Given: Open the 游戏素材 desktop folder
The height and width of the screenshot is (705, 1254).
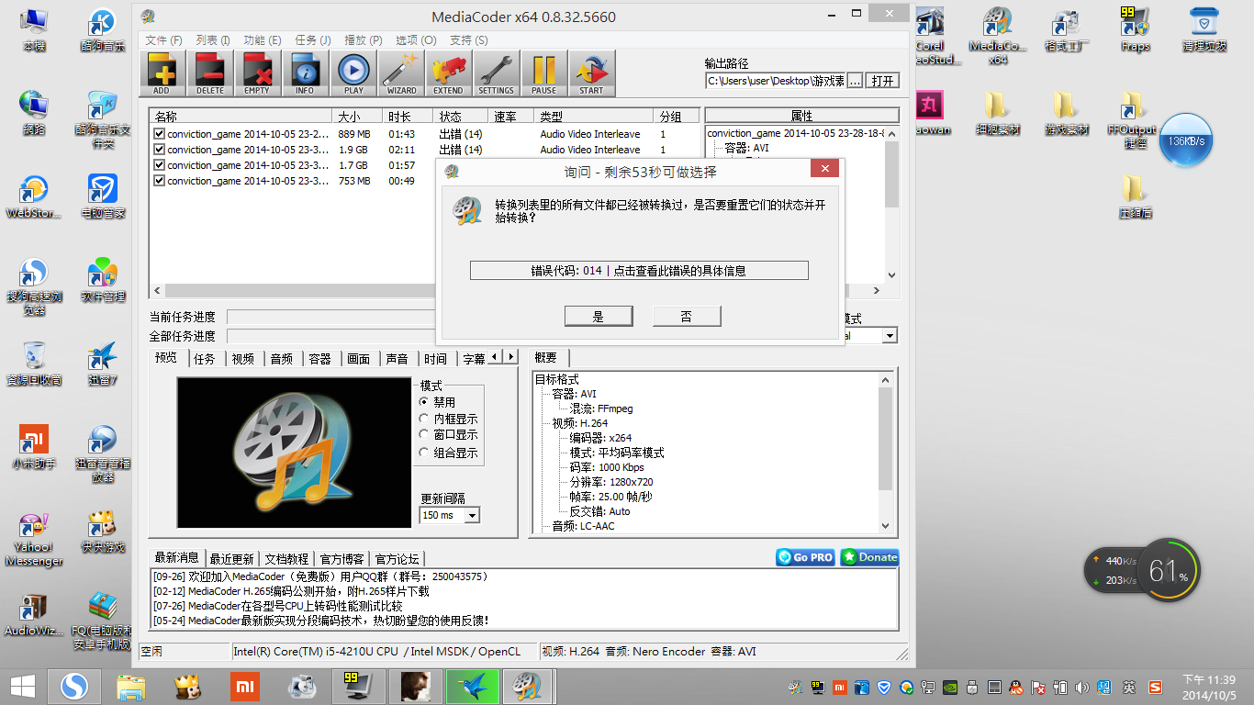Looking at the screenshot, I should click(x=1066, y=113).
